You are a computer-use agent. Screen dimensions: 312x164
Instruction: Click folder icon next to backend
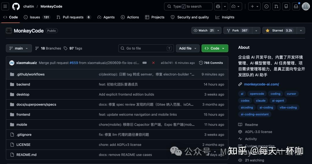[12, 84]
